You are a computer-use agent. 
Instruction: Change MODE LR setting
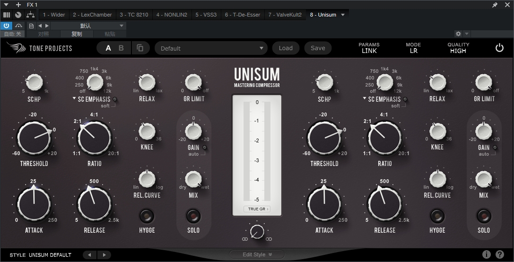(413, 48)
